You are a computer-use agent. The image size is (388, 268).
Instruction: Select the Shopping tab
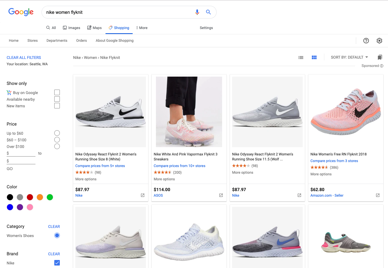tap(119, 28)
